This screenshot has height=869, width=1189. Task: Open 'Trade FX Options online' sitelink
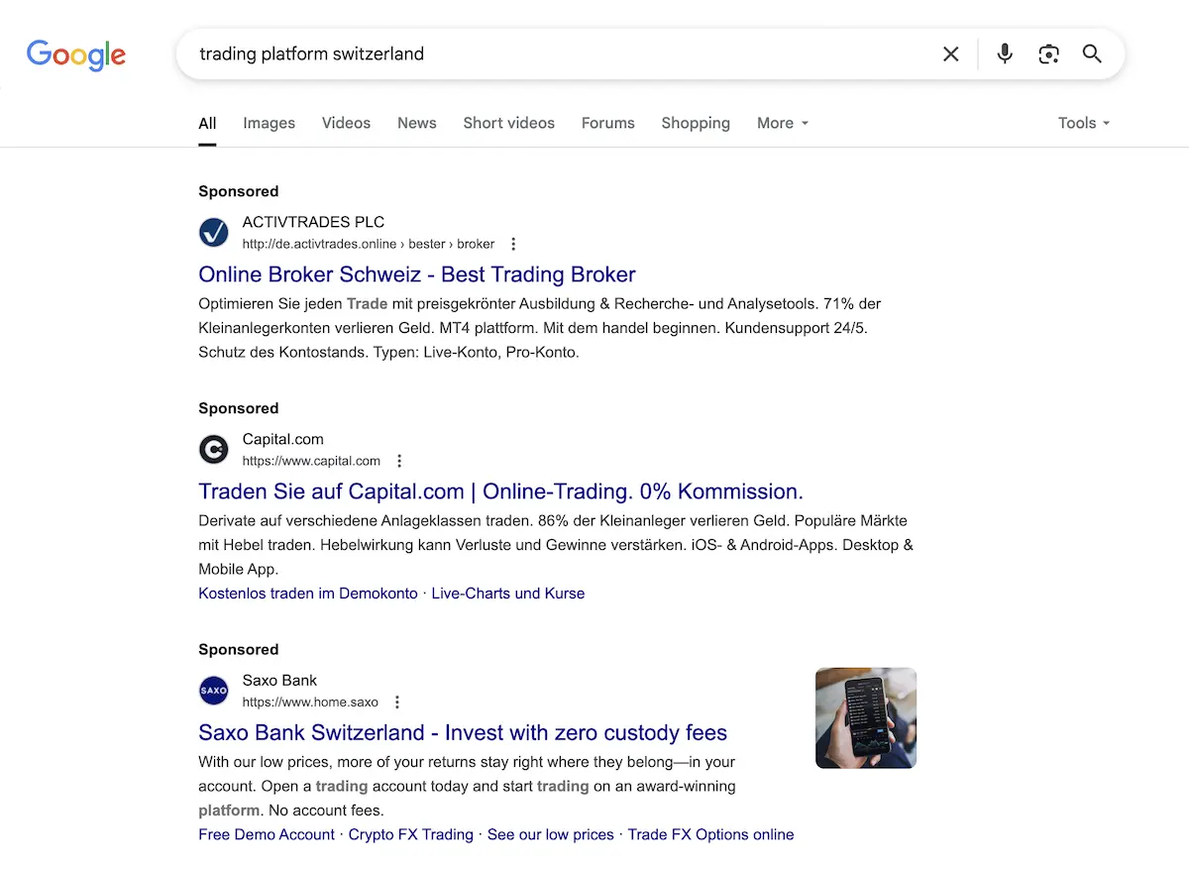[x=710, y=834]
